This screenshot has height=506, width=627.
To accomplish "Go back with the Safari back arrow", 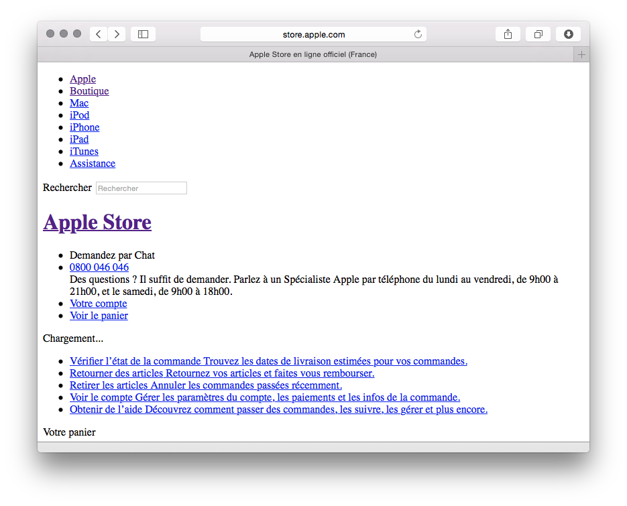I will (99, 34).
